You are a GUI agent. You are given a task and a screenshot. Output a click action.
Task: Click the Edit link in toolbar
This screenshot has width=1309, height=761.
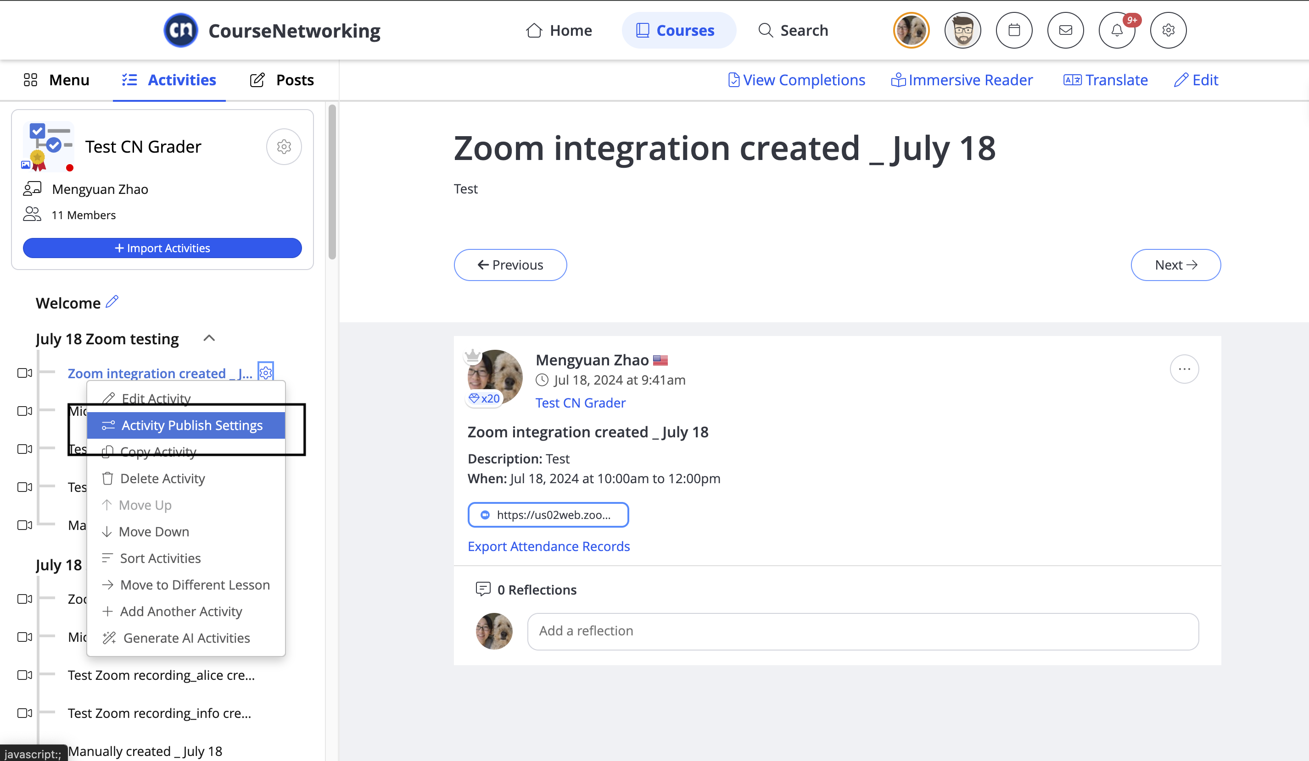[1196, 80]
